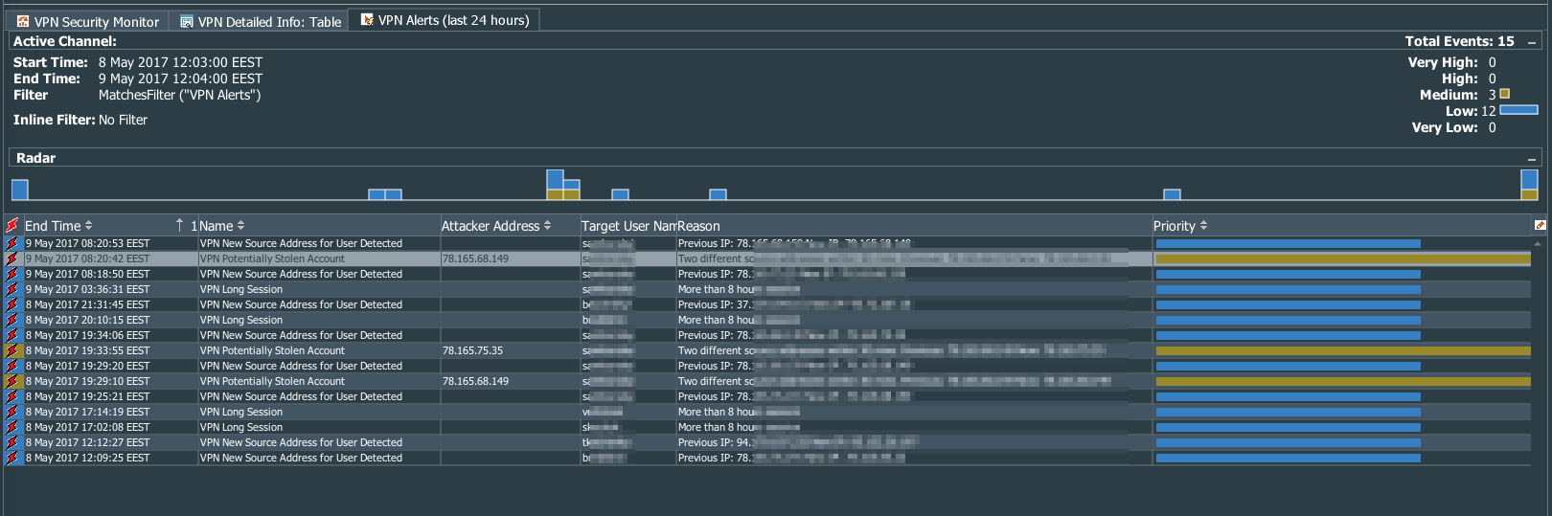Toggle sort arrows on the Name column
The width and height of the screenshot is (1552, 516).
240,226
